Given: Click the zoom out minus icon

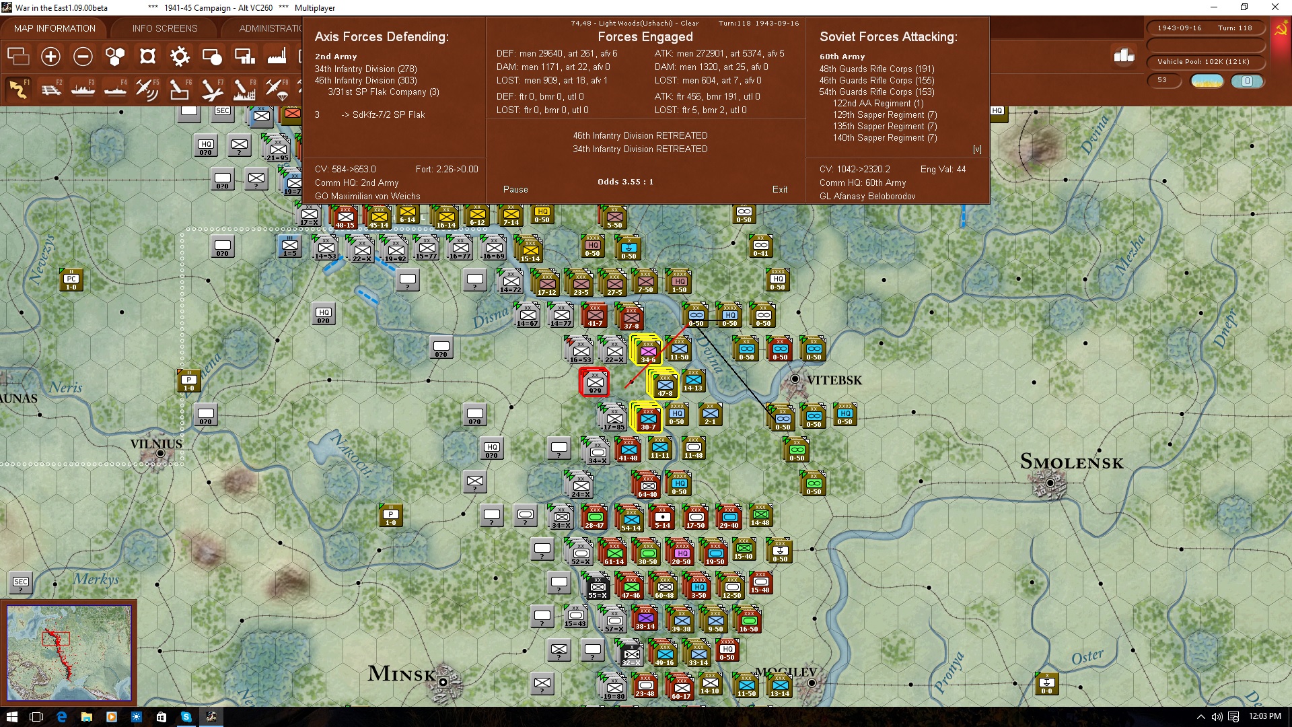Looking at the screenshot, I should click(x=83, y=57).
